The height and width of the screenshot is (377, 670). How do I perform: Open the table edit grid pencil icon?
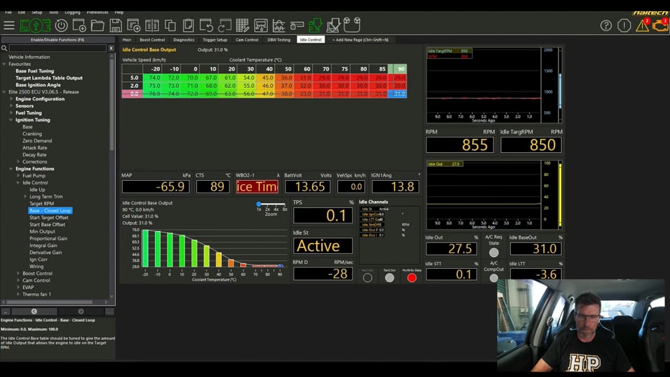(242, 26)
